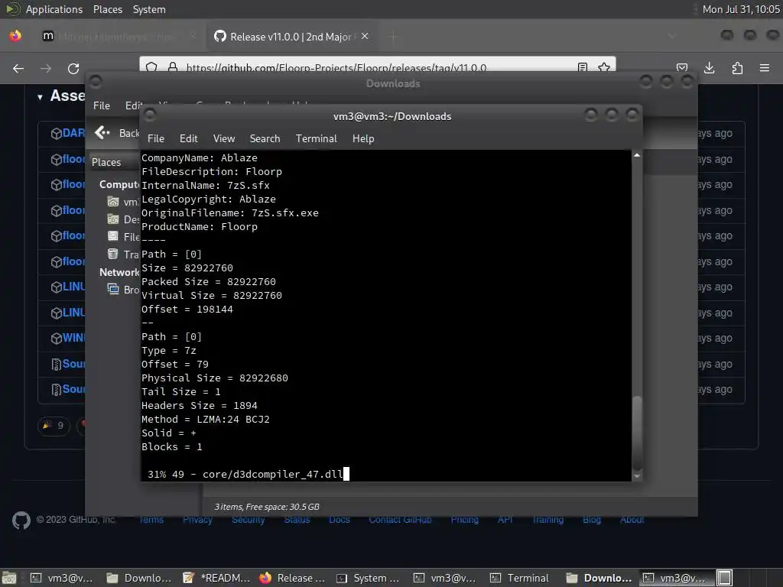
Task: Click Firefox logo icon in title bar
Action: [15, 36]
